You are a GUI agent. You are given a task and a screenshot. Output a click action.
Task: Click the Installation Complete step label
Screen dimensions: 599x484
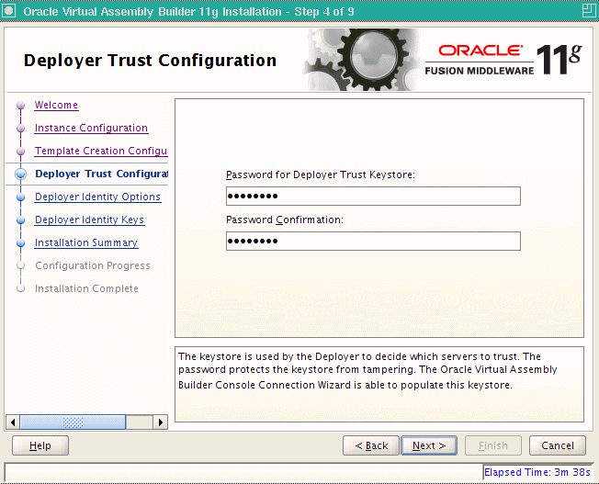pos(86,288)
